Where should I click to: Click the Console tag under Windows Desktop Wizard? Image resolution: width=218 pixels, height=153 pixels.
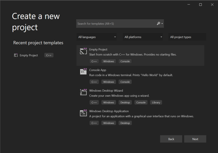141,102
